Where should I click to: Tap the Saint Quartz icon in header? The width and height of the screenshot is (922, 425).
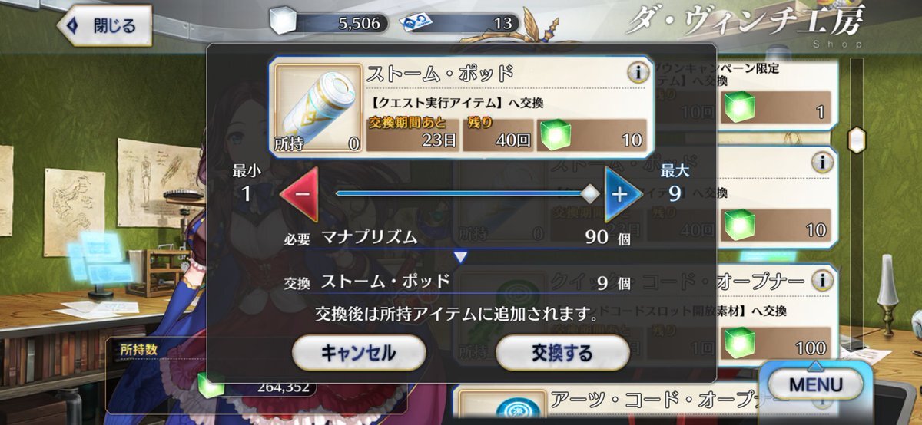[x=283, y=23]
